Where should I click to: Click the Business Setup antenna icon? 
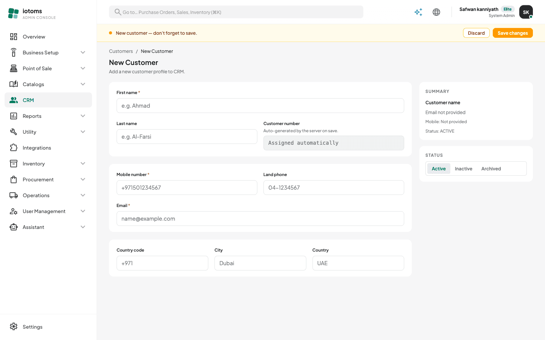14,53
